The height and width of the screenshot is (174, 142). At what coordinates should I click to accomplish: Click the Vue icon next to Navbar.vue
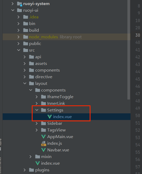click(x=44, y=150)
